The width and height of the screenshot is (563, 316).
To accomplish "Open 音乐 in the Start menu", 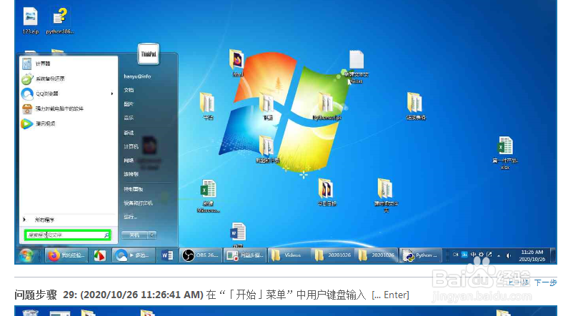I will coord(129,118).
